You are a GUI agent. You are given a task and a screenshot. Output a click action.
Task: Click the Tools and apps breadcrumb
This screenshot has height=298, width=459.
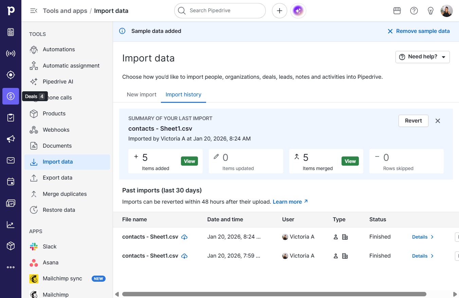click(65, 11)
